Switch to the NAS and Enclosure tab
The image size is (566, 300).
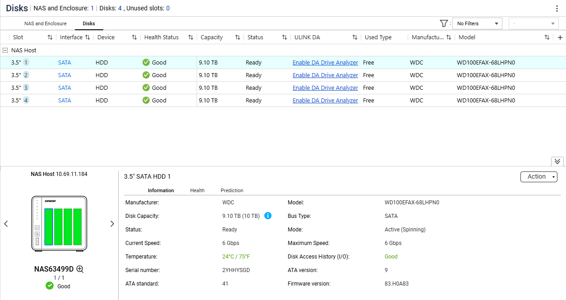(x=45, y=23)
